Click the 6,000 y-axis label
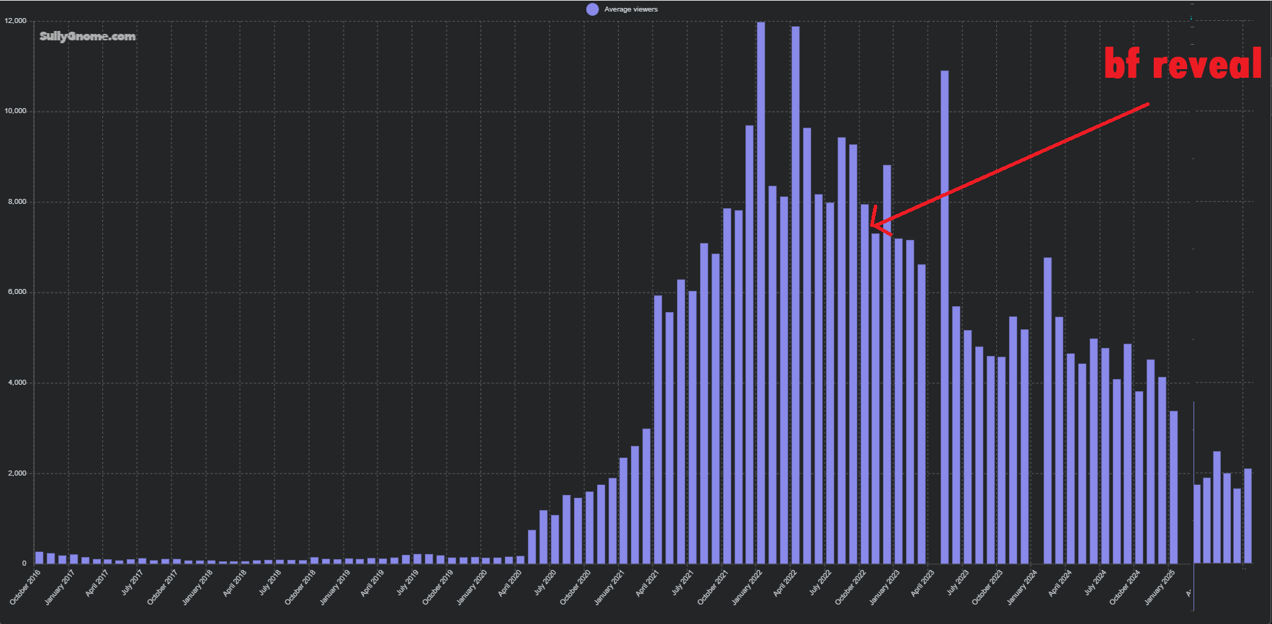This screenshot has height=624, width=1272. (x=17, y=292)
